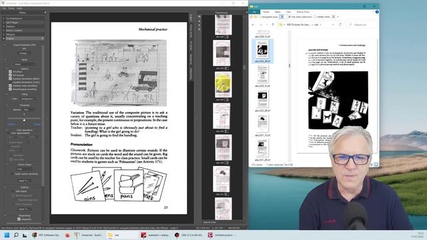Switch Explorer to details view icon
Image resolution: width=427 pixels, height=240 pixels.
(372, 165)
